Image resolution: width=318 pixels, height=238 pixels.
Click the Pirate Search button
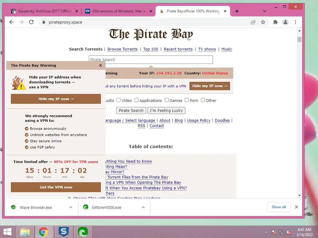(x=131, y=111)
